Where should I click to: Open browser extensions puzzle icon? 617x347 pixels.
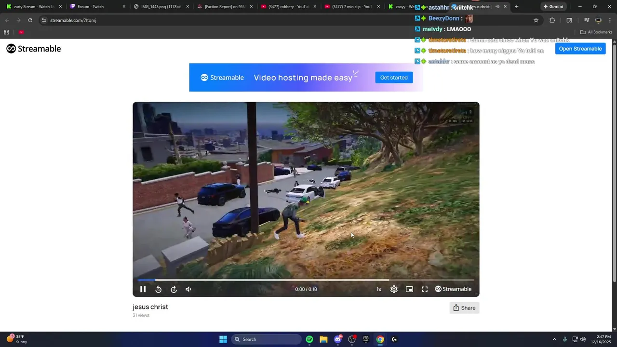click(x=552, y=20)
